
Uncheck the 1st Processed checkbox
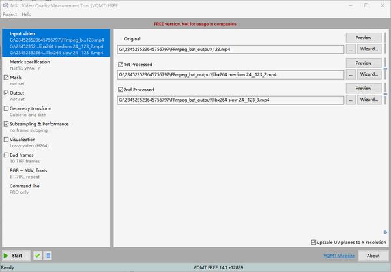121,65
